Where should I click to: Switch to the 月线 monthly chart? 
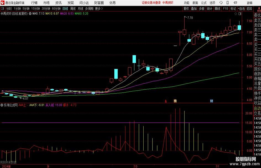(80, 9)
